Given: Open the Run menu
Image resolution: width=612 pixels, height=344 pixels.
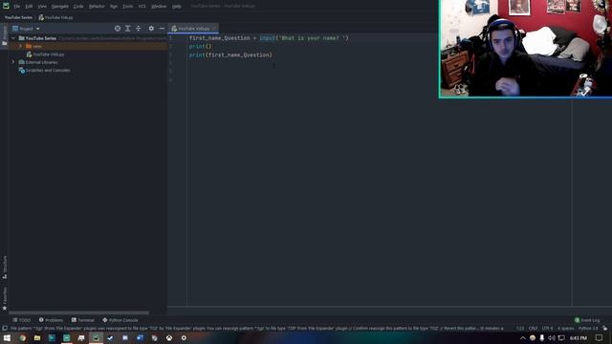Looking at the screenshot, I should 114,7.
